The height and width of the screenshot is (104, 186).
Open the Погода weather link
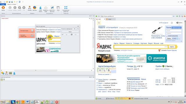130,66
